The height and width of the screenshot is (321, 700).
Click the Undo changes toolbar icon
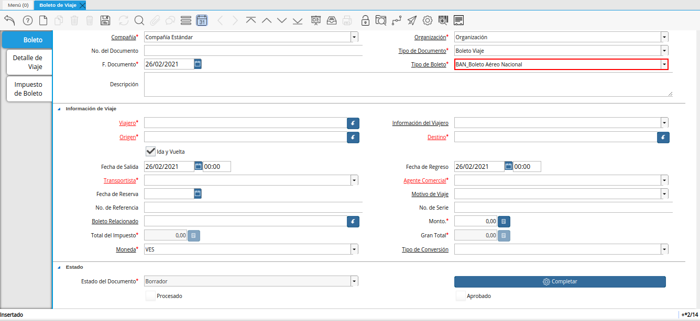[x=9, y=20]
